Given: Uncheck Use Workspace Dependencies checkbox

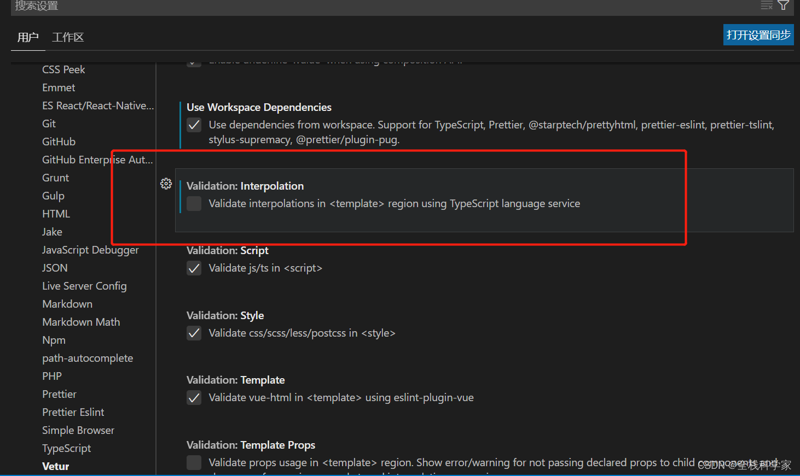Looking at the screenshot, I should 194,125.
